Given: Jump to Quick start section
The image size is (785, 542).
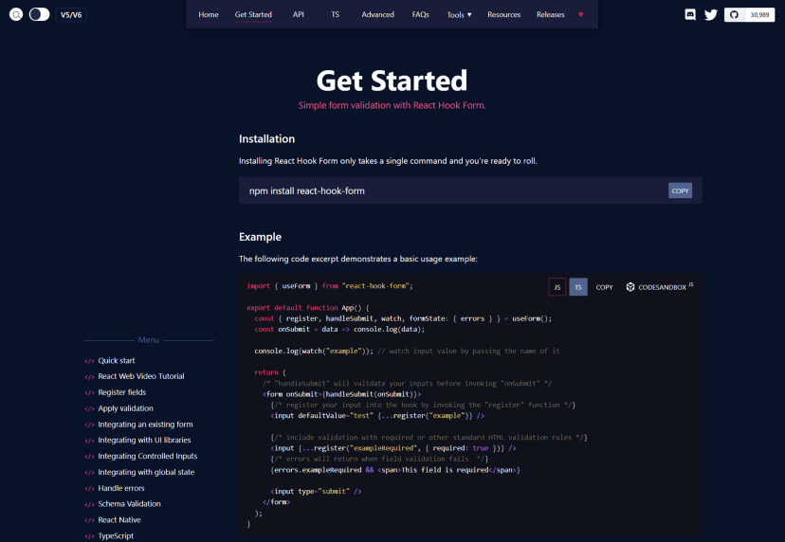Looking at the screenshot, I should [117, 360].
